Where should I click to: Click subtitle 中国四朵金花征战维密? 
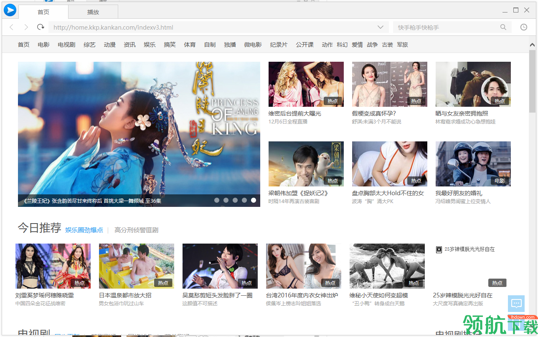coord(41,304)
